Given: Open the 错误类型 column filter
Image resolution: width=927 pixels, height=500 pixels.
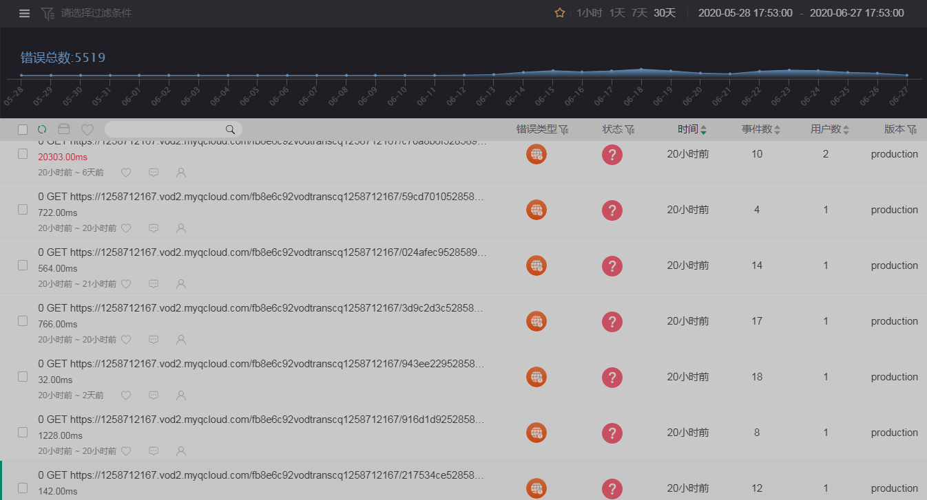Looking at the screenshot, I should click(x=563, y=129).
